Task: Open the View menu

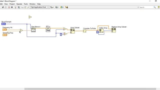Action: click(6, 4)
